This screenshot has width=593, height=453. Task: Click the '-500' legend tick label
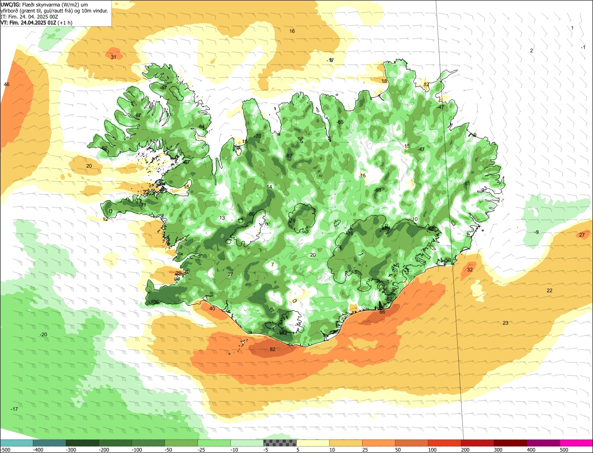click(x=6, y=450)
